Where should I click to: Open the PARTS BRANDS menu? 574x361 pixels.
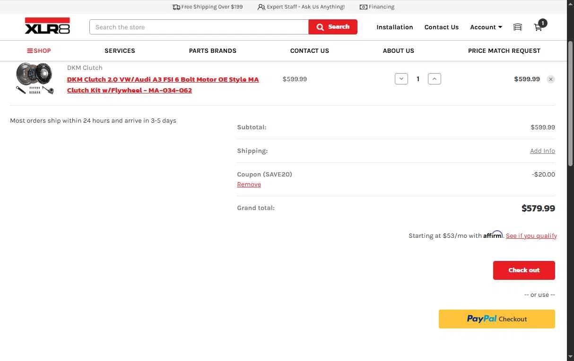point(213,50)
